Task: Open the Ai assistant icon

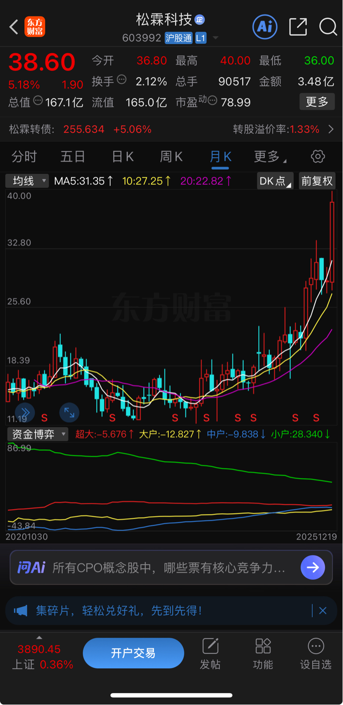Action: tap(265, 27)
